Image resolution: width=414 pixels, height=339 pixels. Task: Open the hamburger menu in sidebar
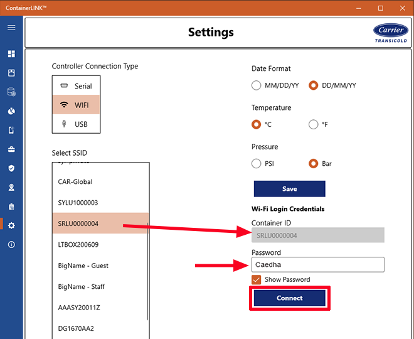point(11,28)
